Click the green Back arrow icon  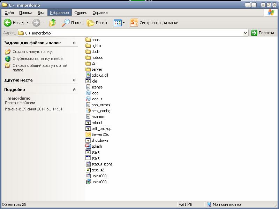click(8, 23)
